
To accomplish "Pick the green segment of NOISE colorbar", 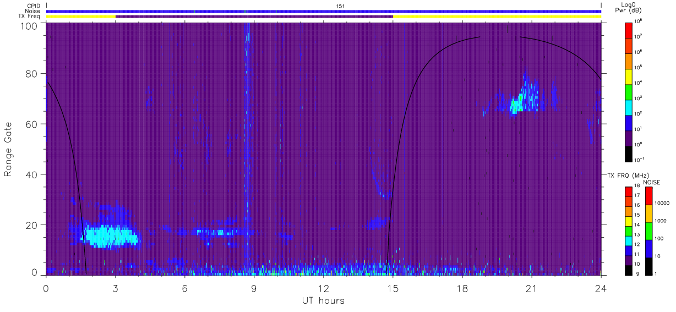I will pyautogui.click(x=649, y=231).
